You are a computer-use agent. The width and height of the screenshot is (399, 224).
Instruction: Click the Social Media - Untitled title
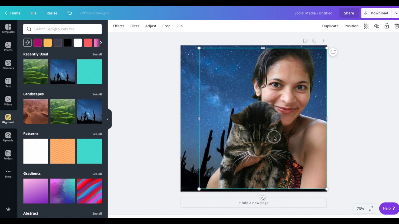(x=313, y=13)
